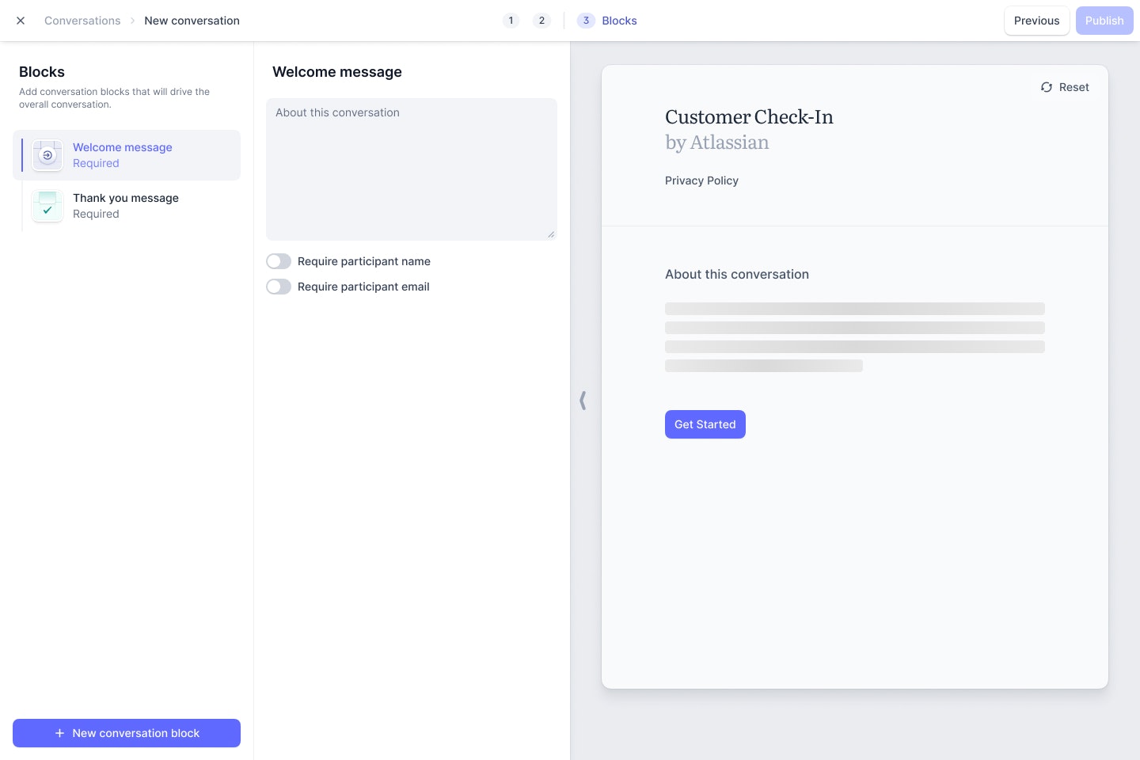Screen dimensions: 1140x760
Task: Select the Thank you message block
Action: pyautogui.click(x=127, y=206)
